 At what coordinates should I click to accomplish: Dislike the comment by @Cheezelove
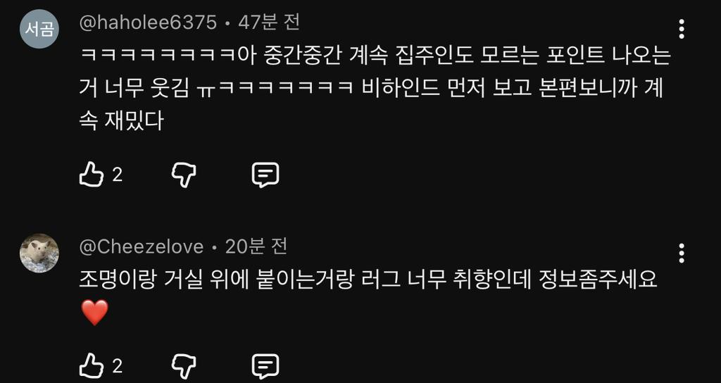(184, 366)
